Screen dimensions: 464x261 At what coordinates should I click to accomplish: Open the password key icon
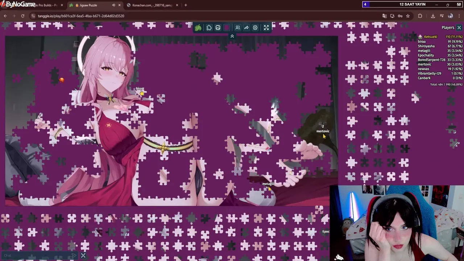(x=400, y=16)
